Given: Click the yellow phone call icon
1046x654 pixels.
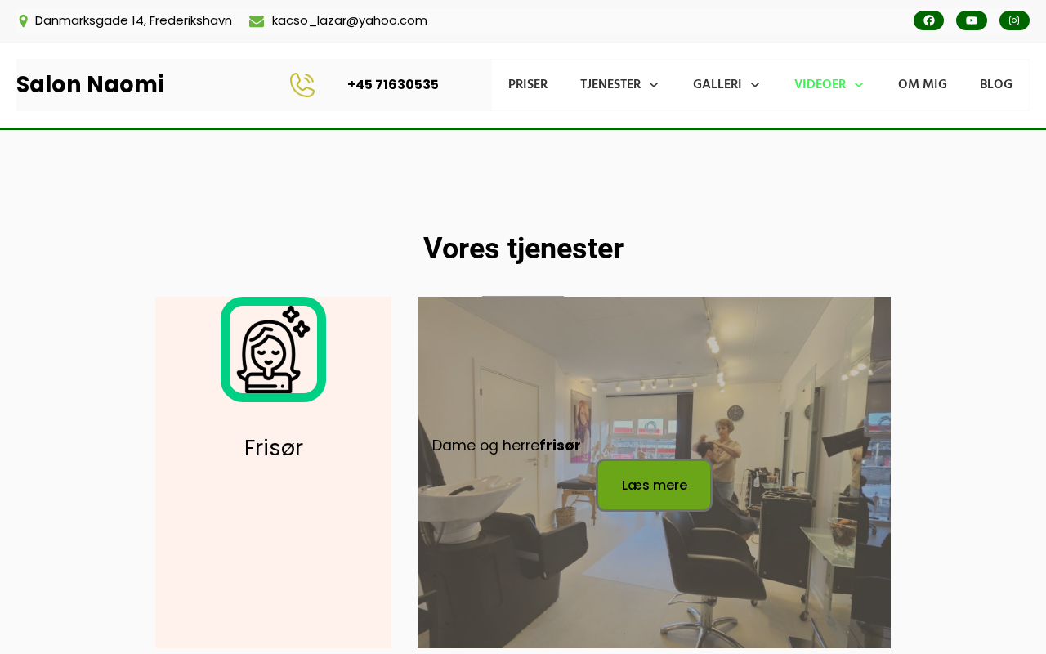Looking at the screenshot, I should coord(302,85).
